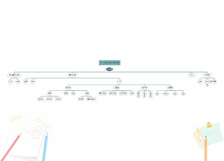The image size is (224, 161).
Task: Click the teal title box above the chart
Action: pos(110,63)
